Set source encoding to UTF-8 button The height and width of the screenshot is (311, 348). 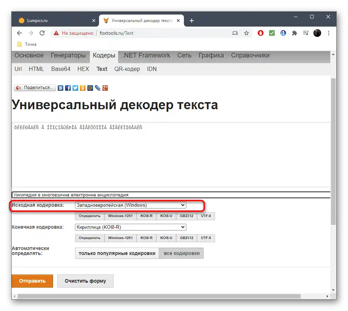coord(206,216)
